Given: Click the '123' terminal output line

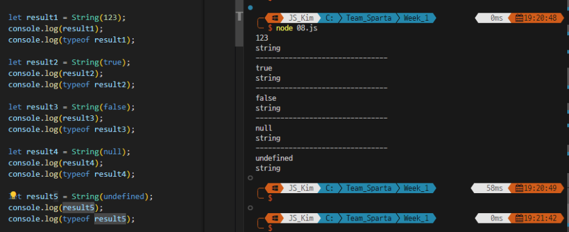Looking at the screenshot, I should coord(261,38).
